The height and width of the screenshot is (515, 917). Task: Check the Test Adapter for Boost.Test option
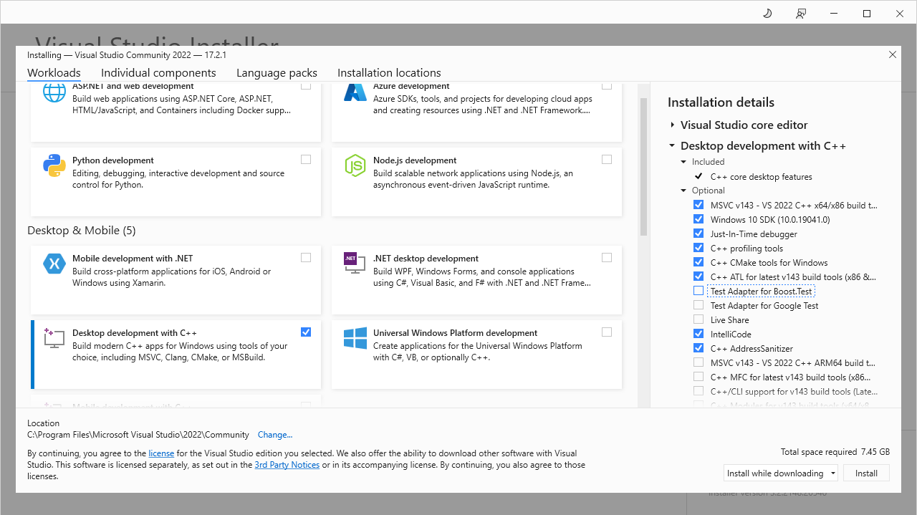pos(698,291)
